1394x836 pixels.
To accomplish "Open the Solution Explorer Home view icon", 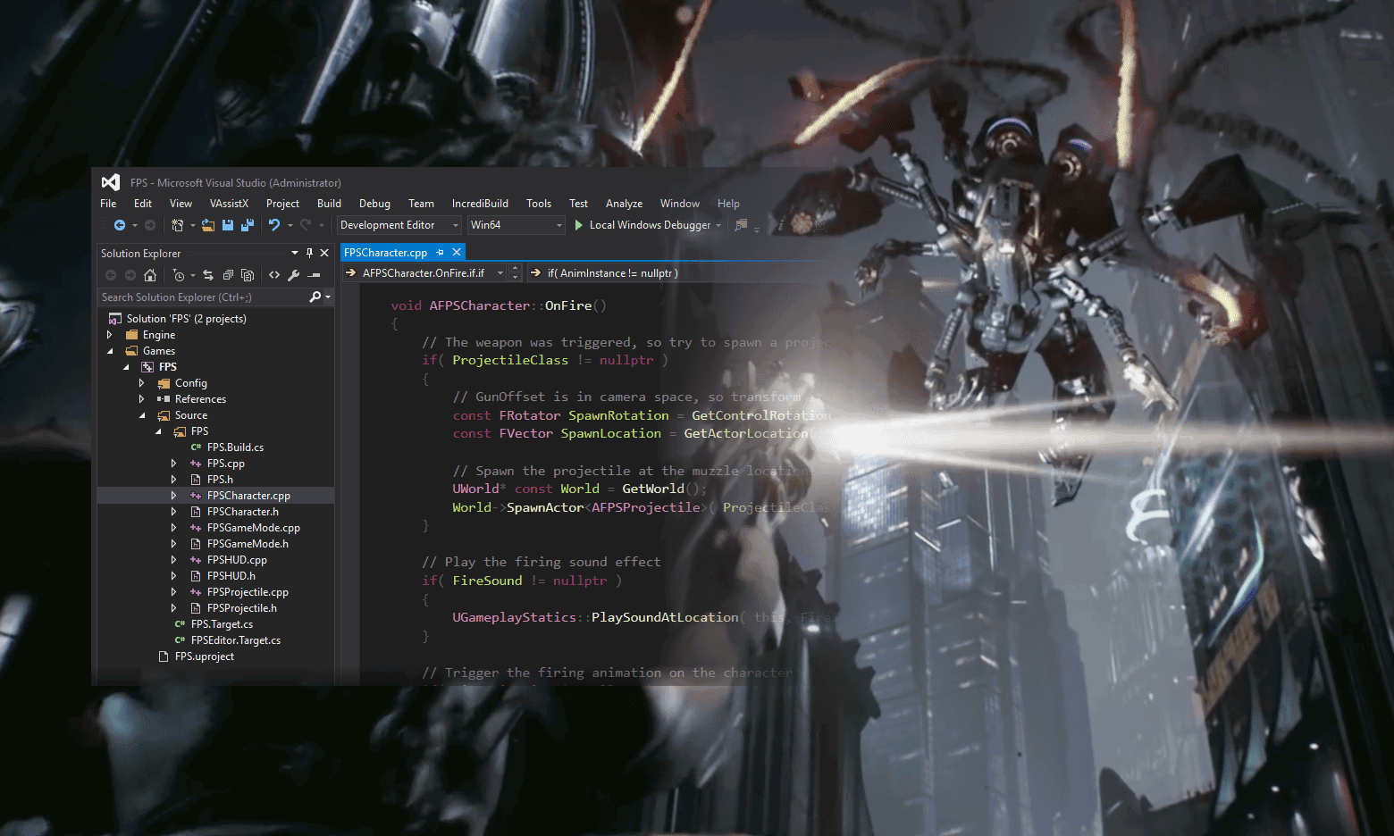I will click(x=150, y=275).
